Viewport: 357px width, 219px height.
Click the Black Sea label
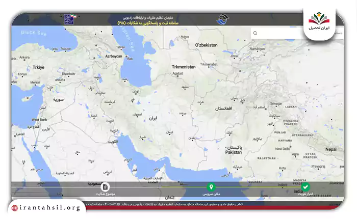click(x=34, y=33)
